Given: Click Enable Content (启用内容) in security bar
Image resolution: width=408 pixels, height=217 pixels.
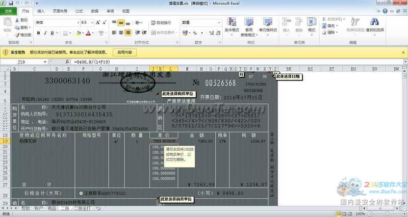Looking at the screenshot, I should pos(124,52).
